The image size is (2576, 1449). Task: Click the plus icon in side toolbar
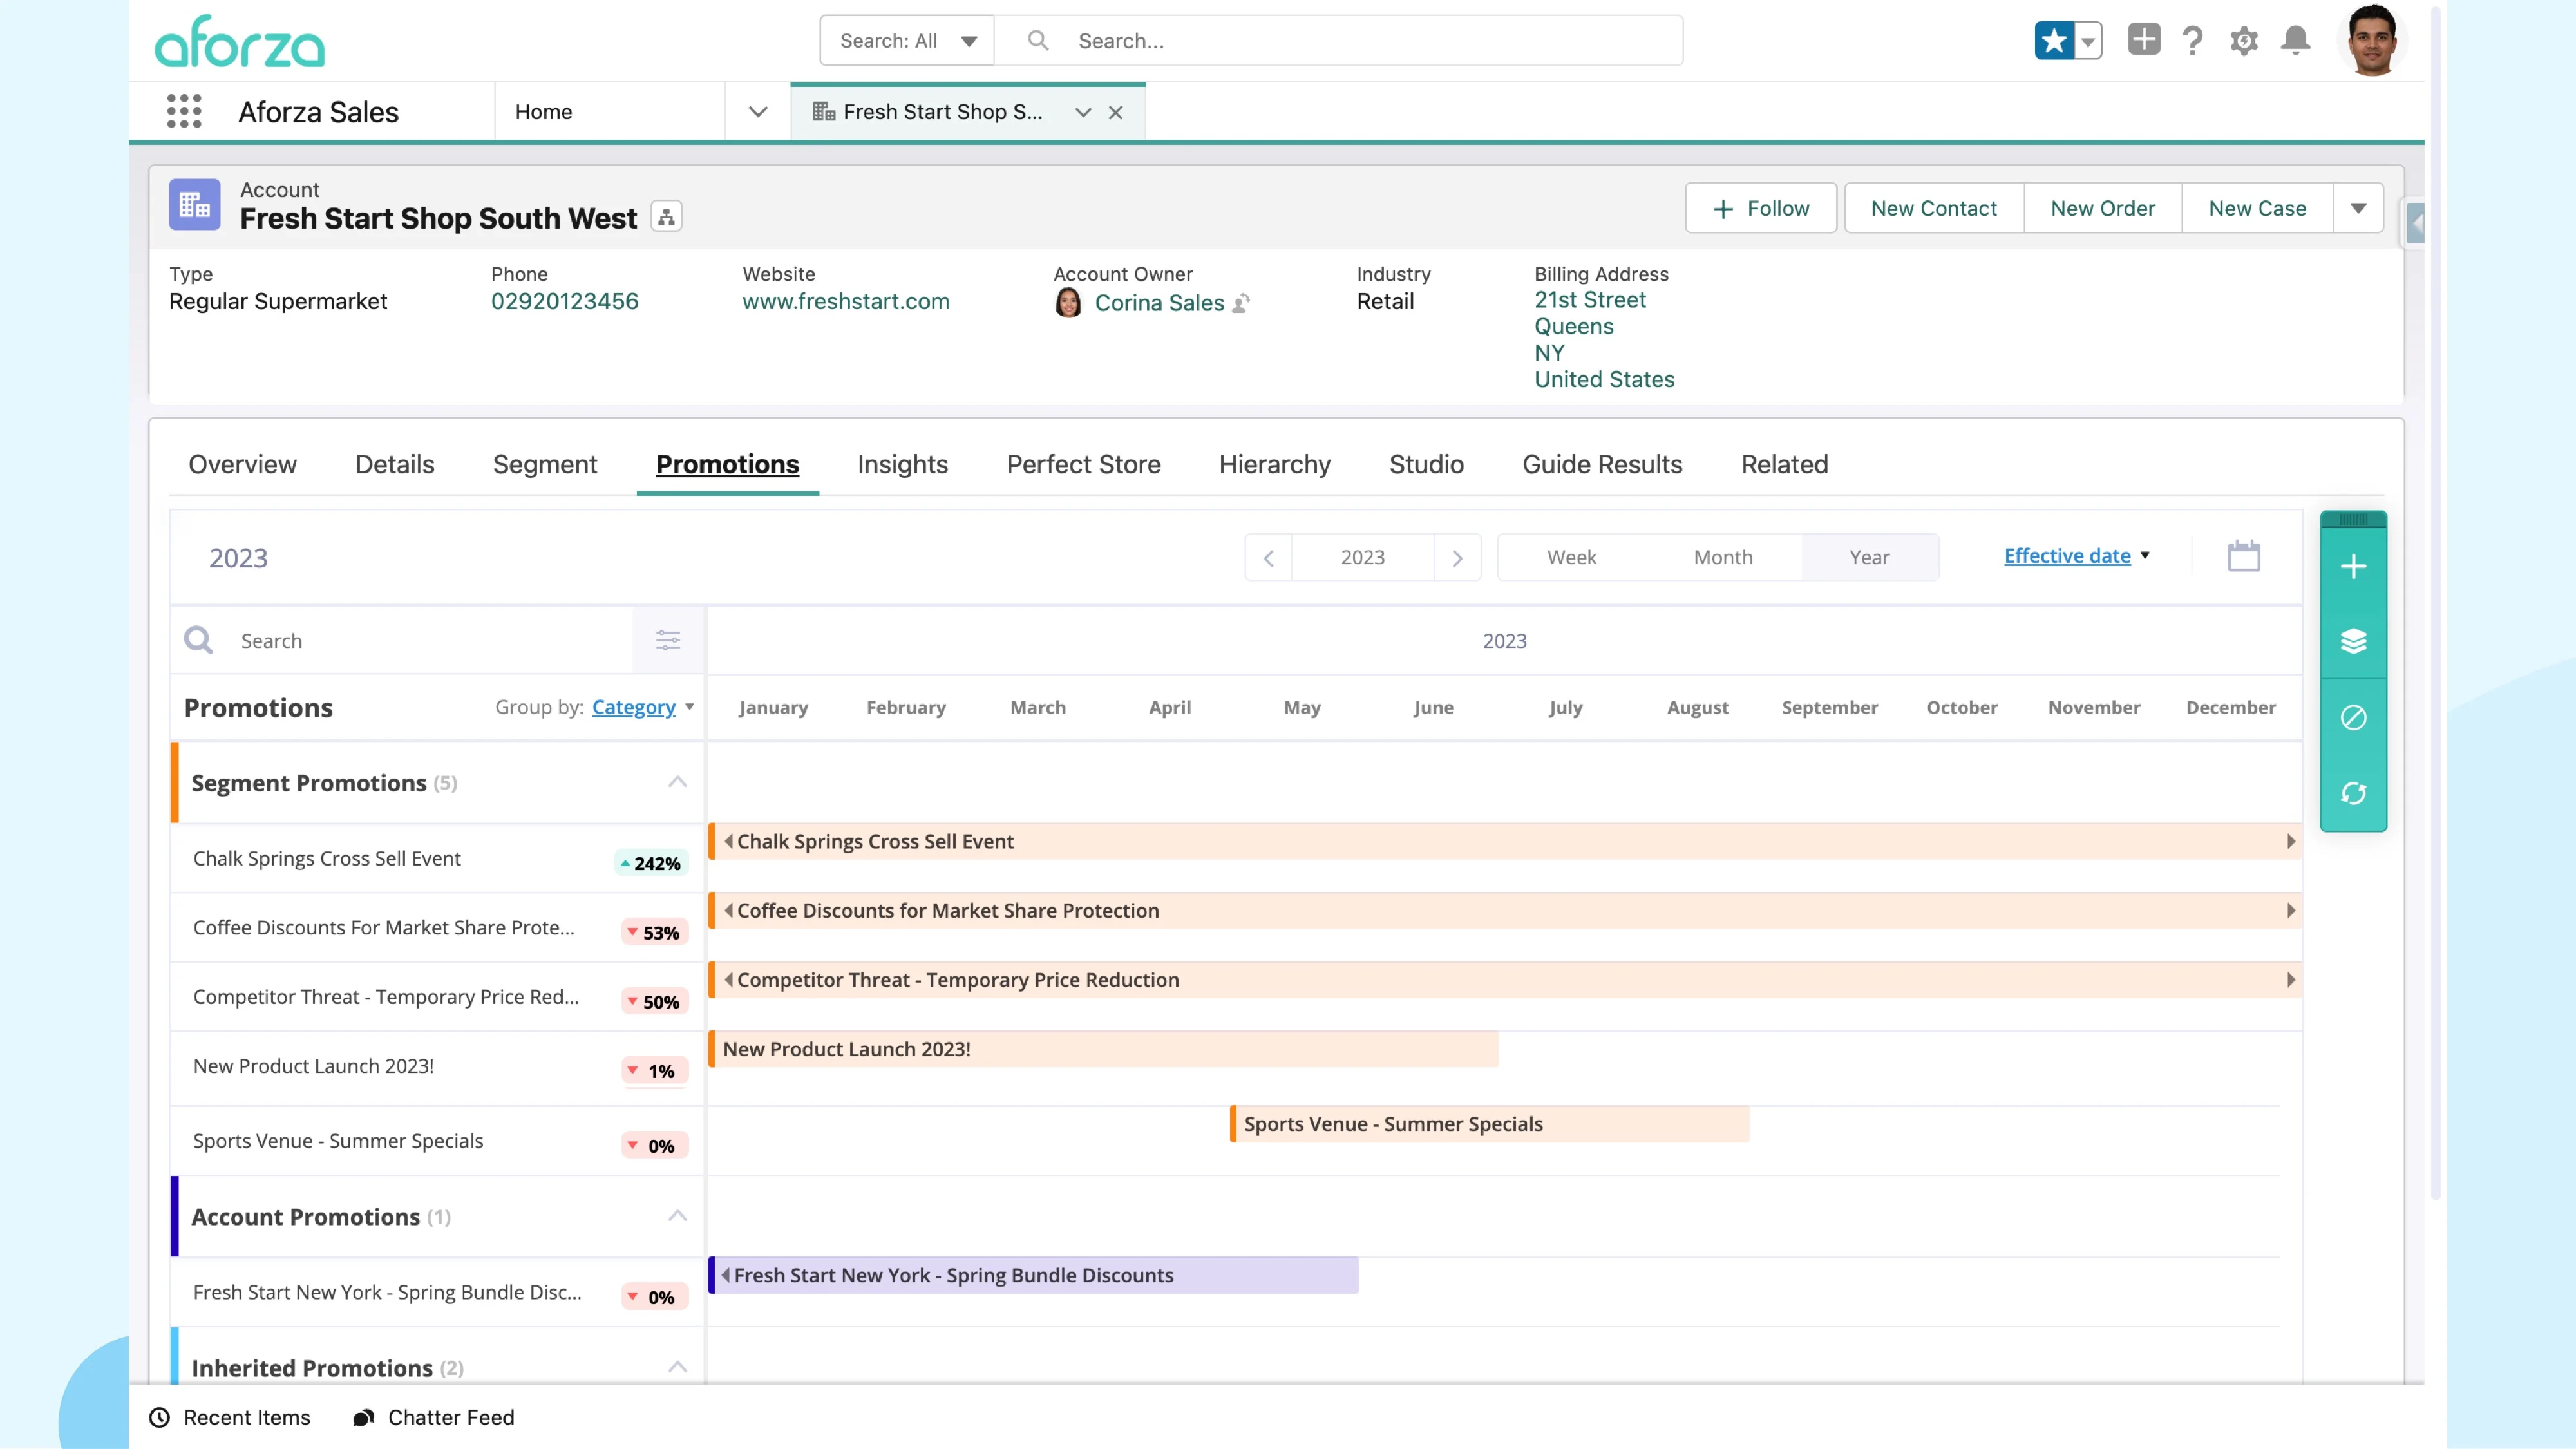[2353, 567]
